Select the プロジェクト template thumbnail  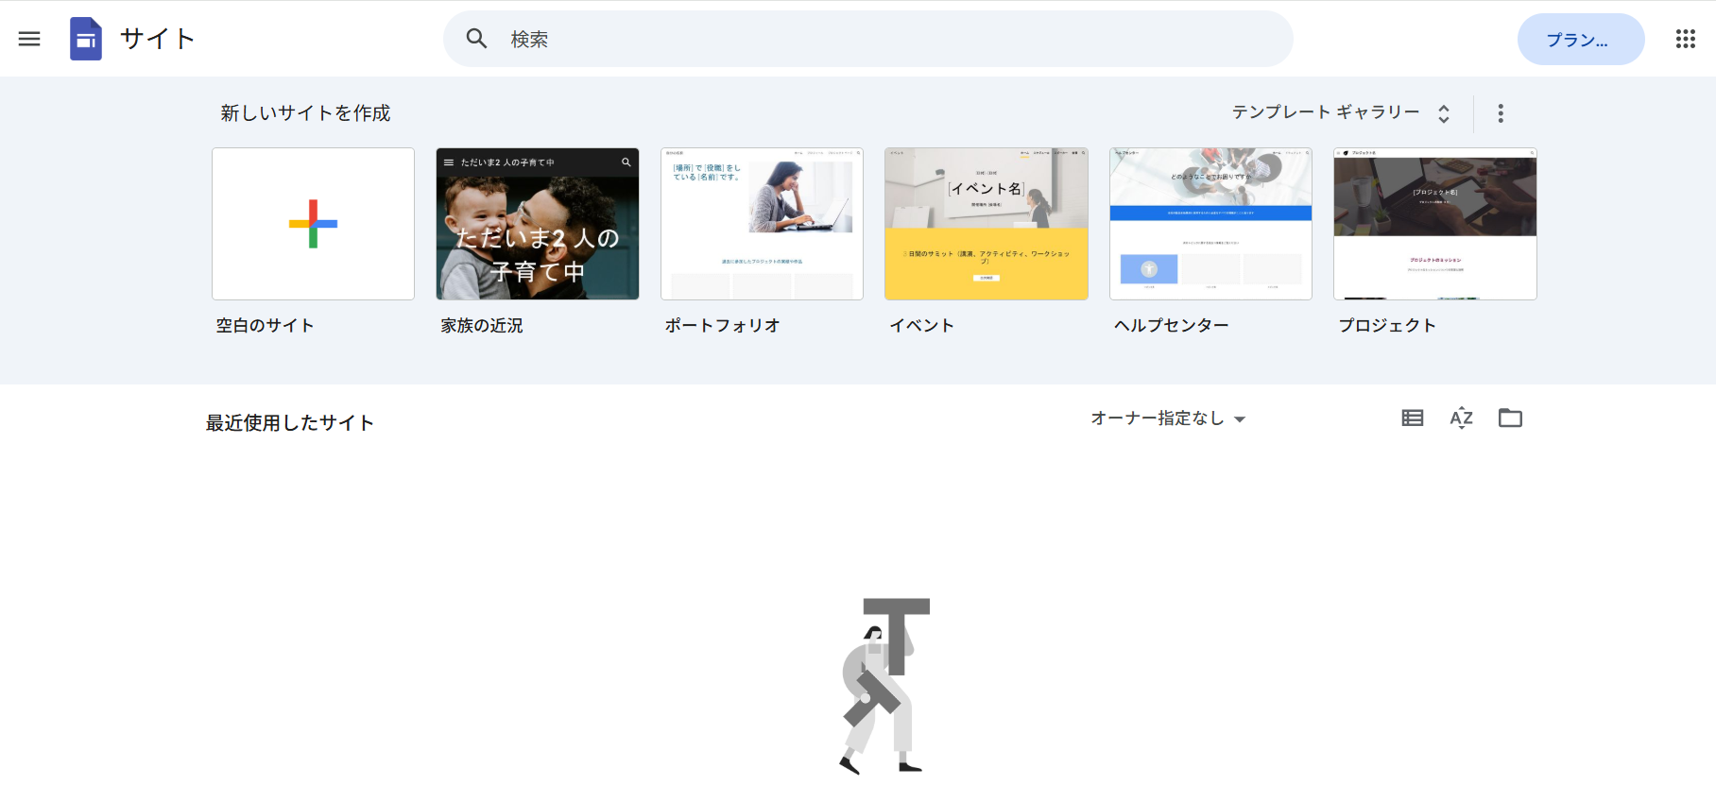(1435, 224)
